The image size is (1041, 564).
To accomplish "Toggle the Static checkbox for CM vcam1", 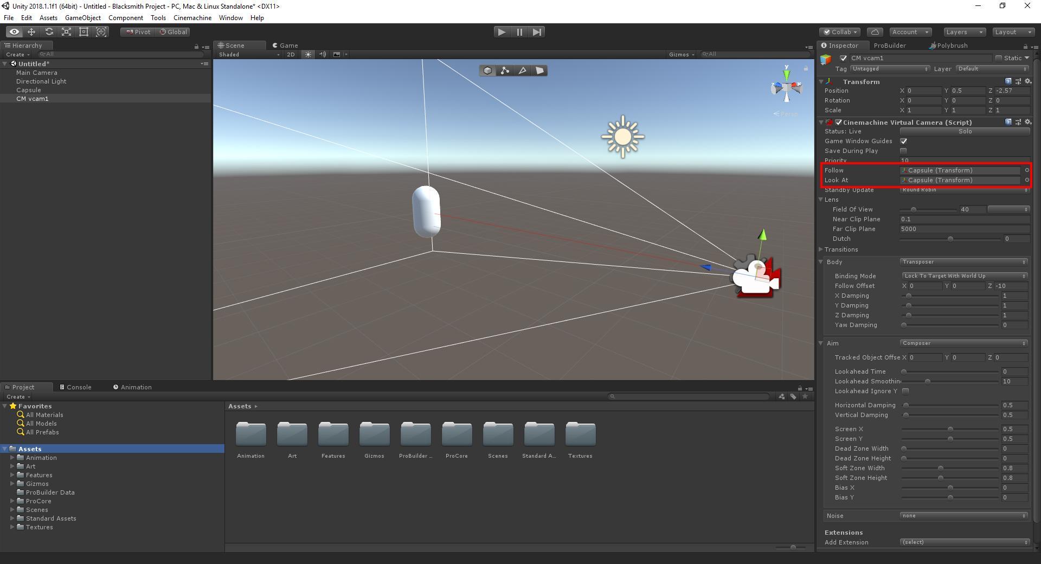I will 998,58.
